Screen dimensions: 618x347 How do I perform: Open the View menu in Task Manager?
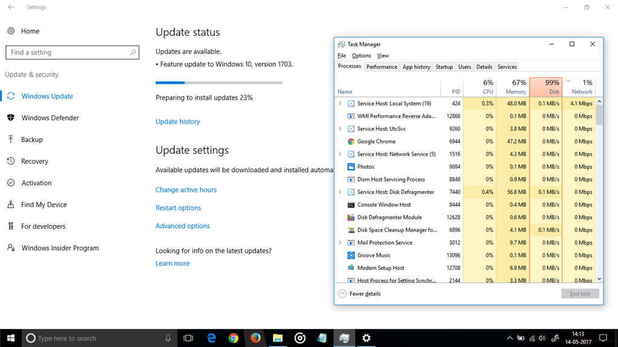383,56
